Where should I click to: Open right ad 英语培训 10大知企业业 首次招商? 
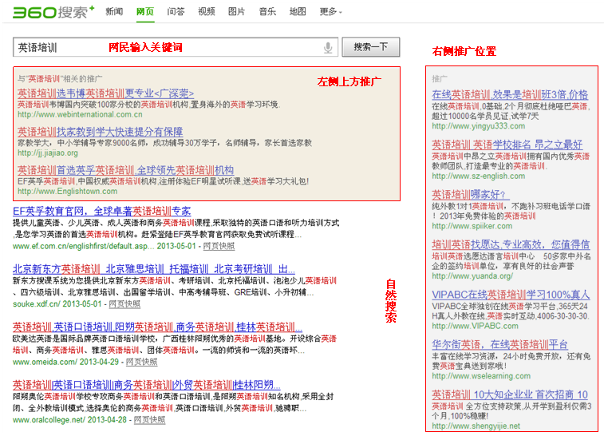click(510, 394)
